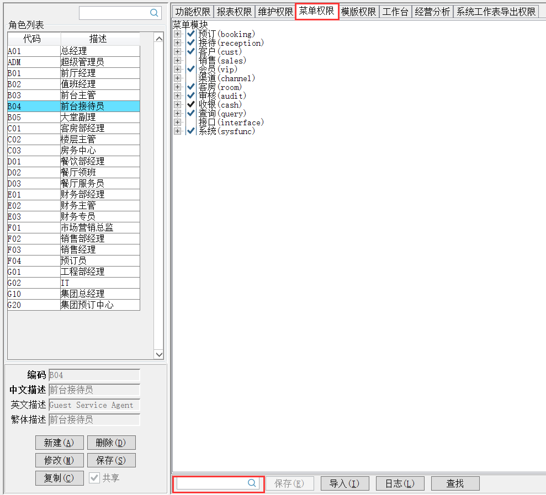Select role row F04 预订员

coord(74,260)
